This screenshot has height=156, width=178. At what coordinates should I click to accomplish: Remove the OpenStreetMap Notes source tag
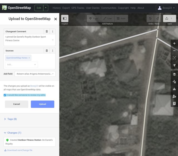point(29,58)
